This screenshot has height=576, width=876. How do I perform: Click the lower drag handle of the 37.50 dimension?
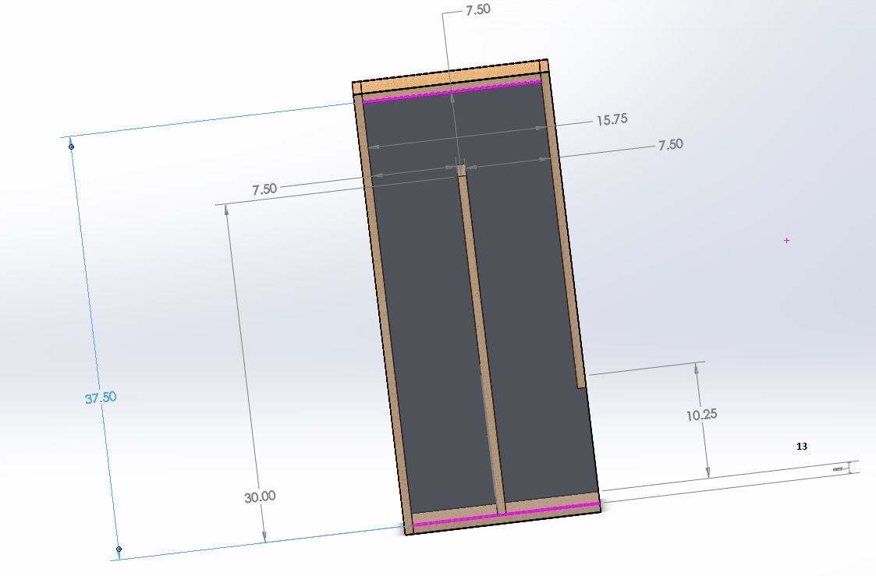tap(119, 549)
